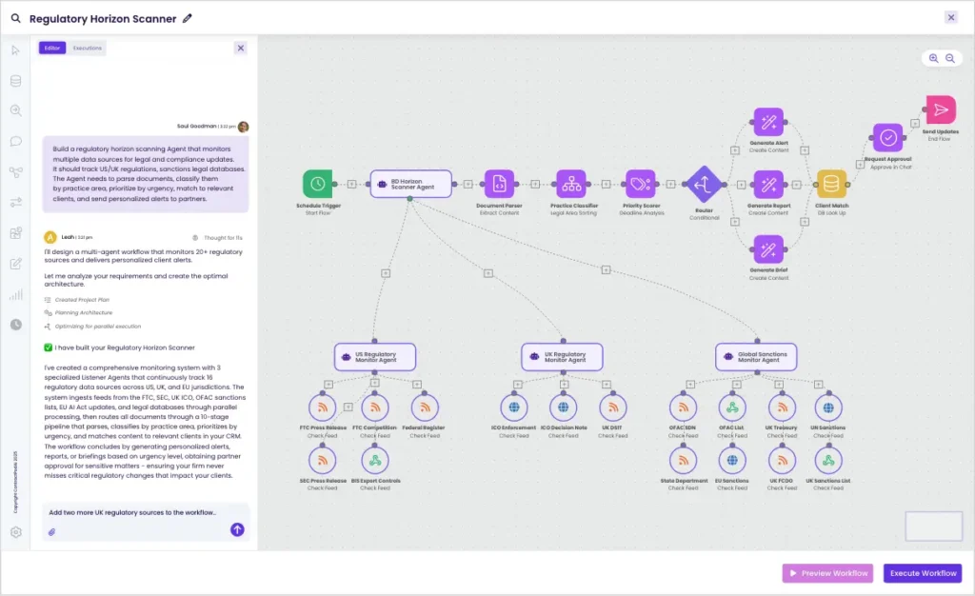The image size is (975, 596).
Task: Open settings gear in left sidebar
Action: (x=15, y=532)
